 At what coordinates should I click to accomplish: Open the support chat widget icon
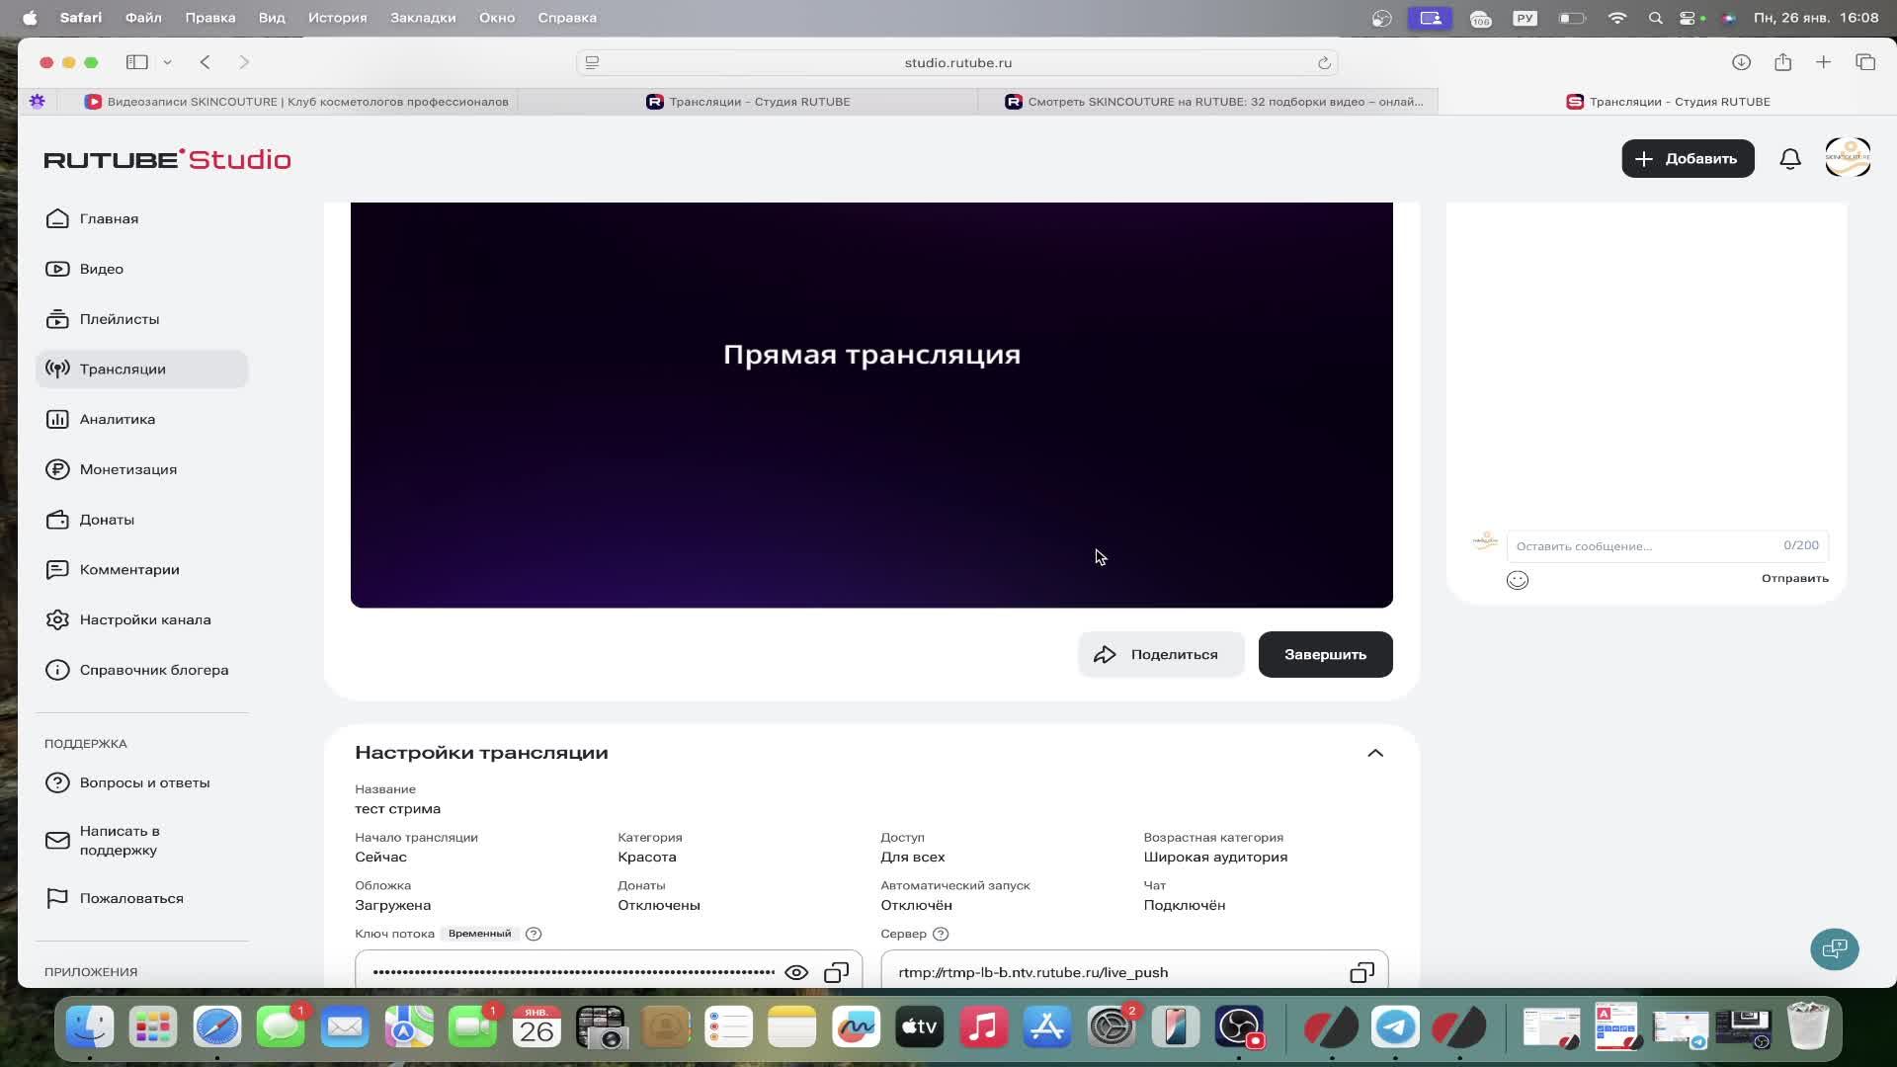(x=1834, y=949)
